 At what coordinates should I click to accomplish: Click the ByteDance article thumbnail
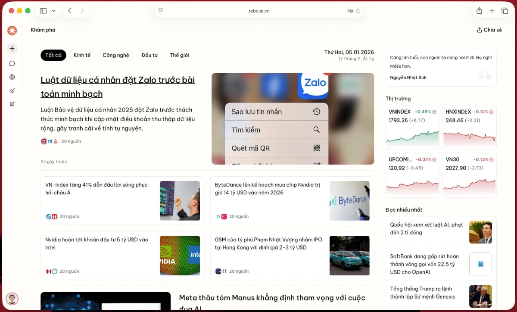click(349, 201)
